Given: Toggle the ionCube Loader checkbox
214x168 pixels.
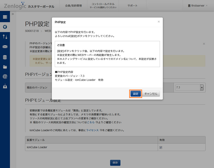Looking at the screenshot, I should tap(161, 147).
